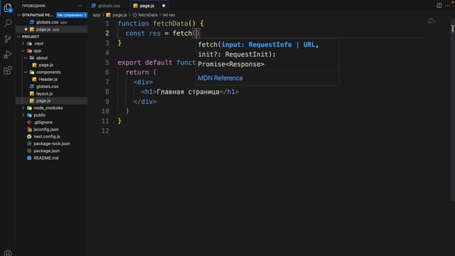Open the Explorer view in activity bar
Viewport: 455px width, 256px height.
click(8, 8)
